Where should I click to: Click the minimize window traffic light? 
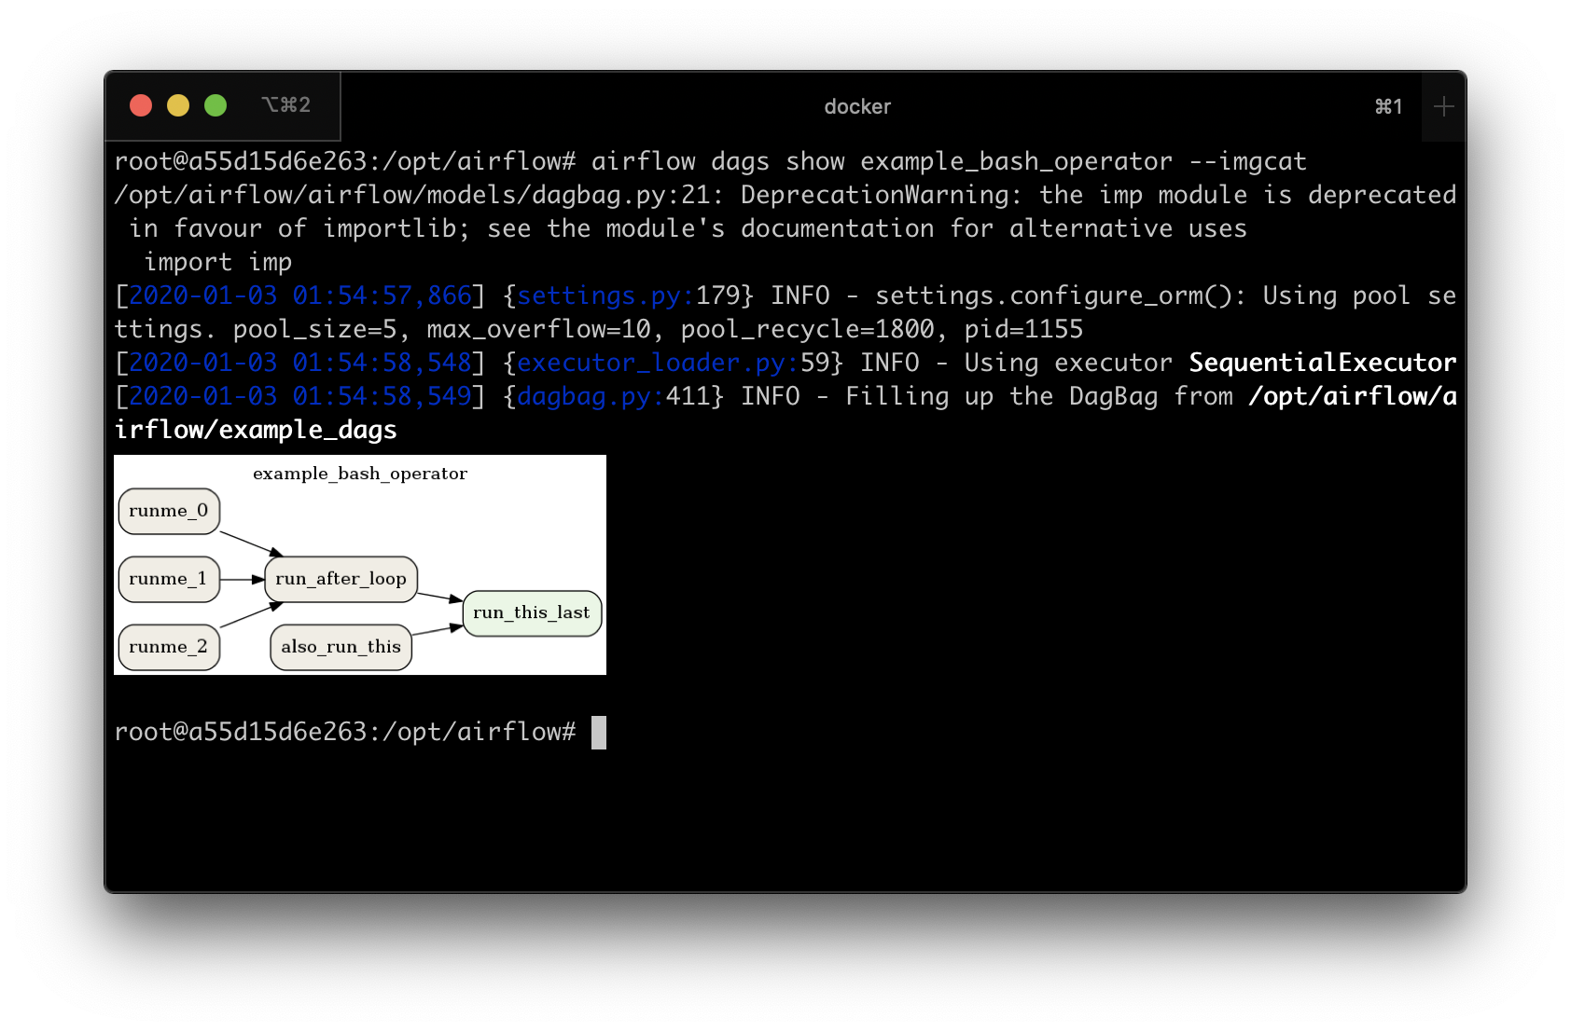tap(177, 105)
